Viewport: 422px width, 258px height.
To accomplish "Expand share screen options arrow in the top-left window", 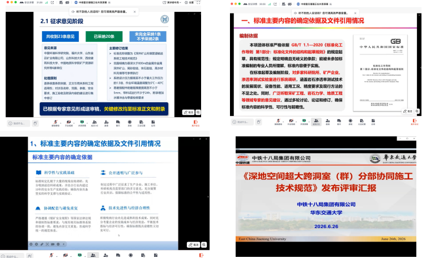I will pos(87,122).
